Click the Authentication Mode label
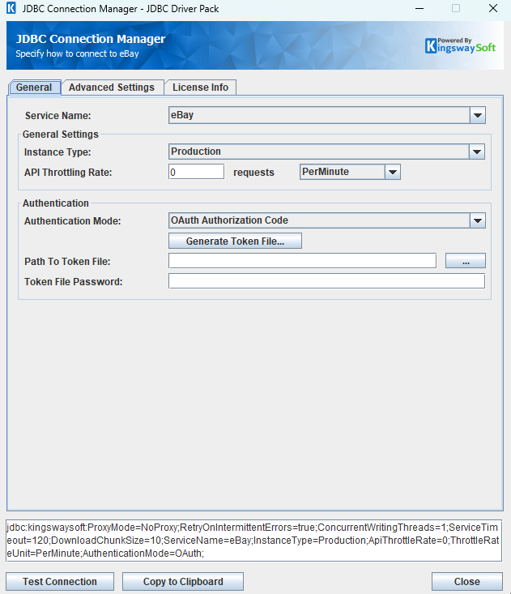Screen dimensions: 511x594 click(73, 221)
